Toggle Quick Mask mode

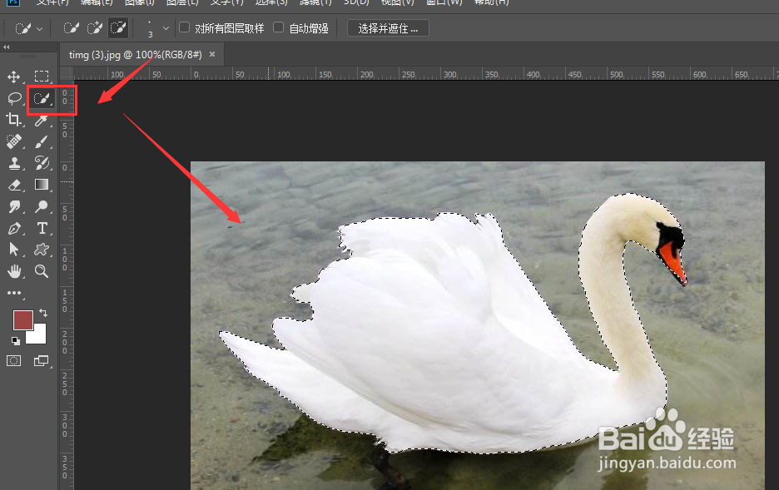pyautogui.click(x=14, y=361)
